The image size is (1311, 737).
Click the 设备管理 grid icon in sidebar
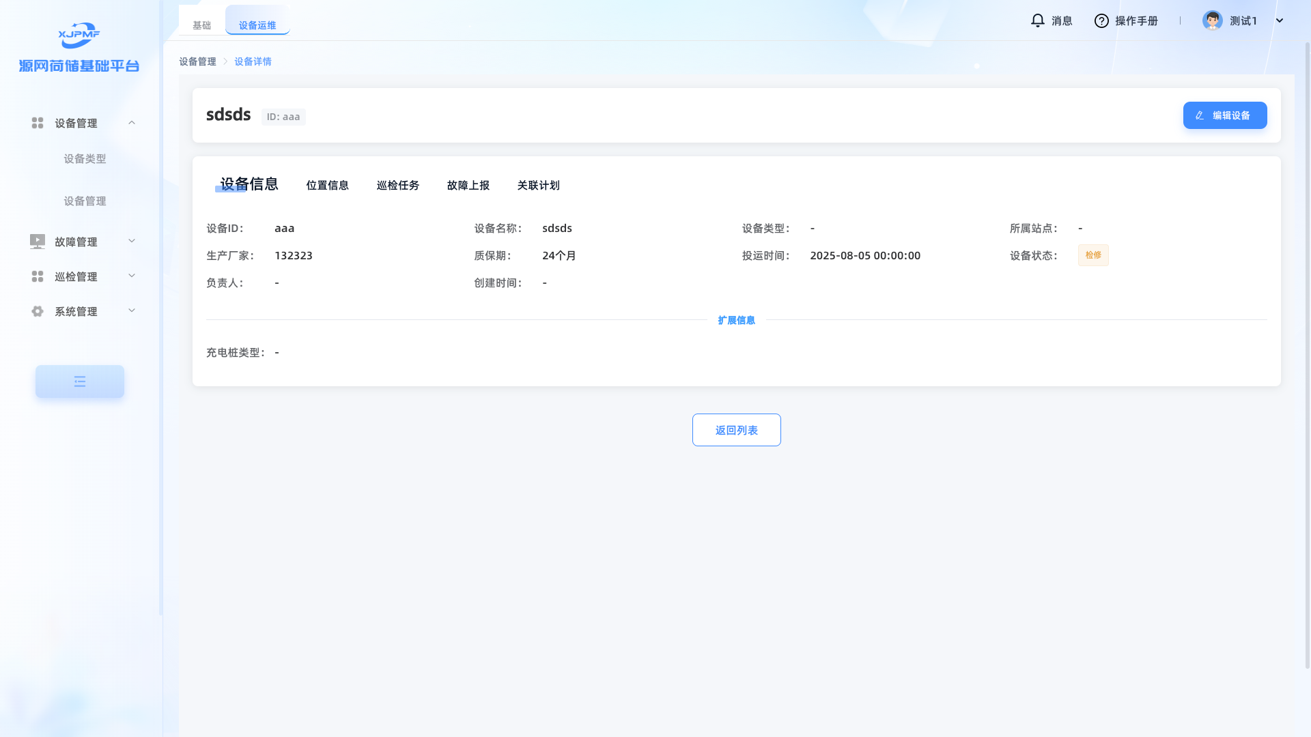[x=38, y=123]
